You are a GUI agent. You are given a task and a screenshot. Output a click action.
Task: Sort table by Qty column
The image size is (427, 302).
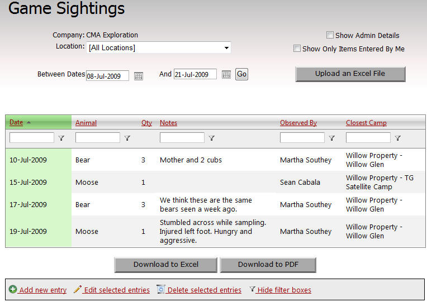[146, 123]
